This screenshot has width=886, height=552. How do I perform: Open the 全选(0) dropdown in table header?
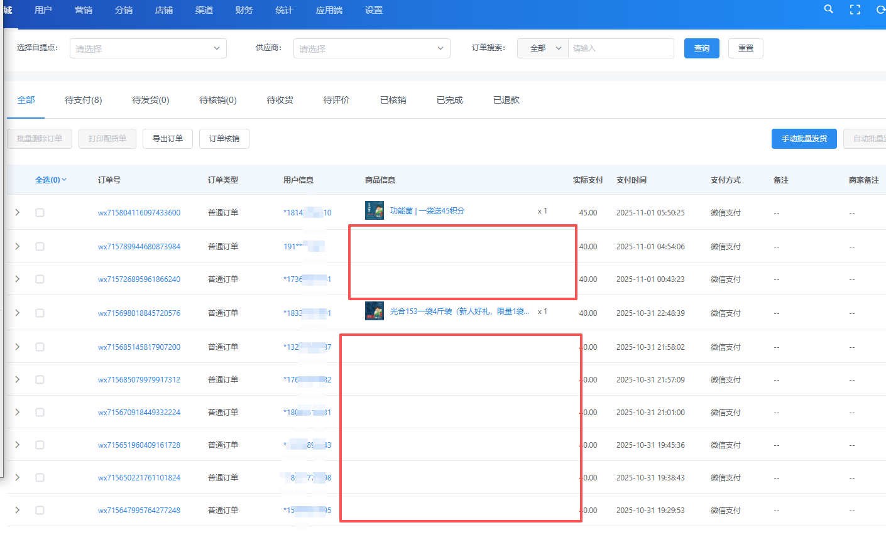click(51, 180)
